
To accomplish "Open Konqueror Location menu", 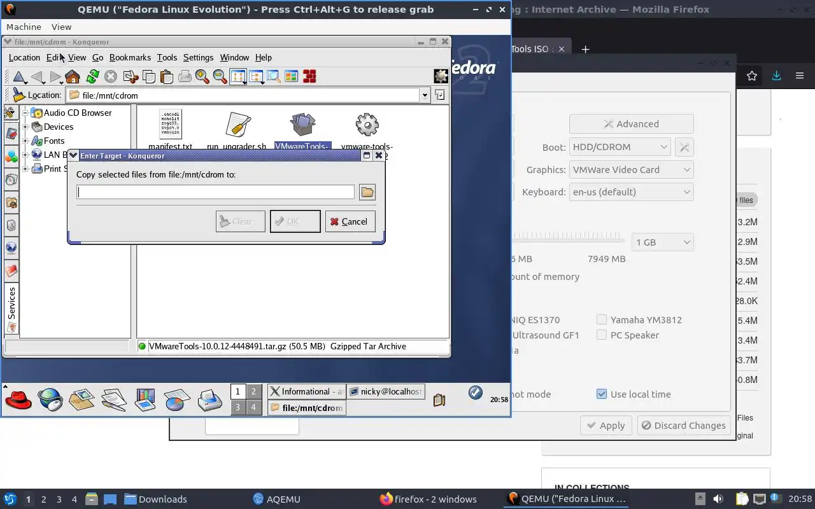I will tap(24, 57).
